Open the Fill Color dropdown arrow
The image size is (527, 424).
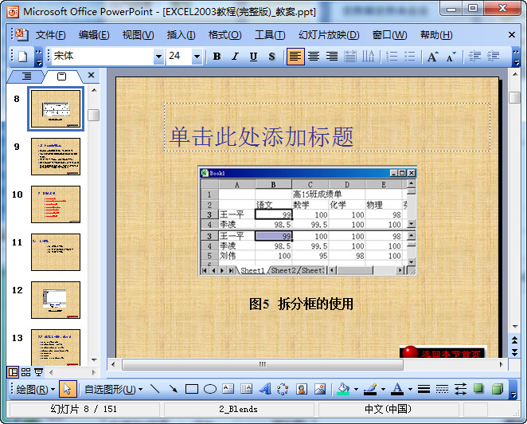[356, 390]
